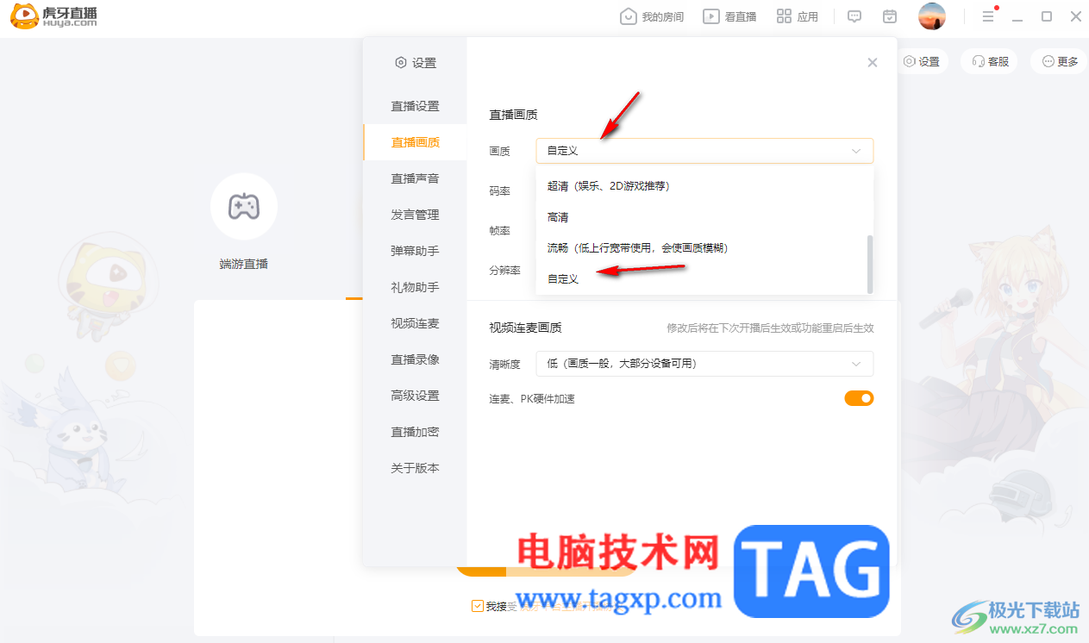Choose 自定义 option in list
The width and height of the screenshot is (1089, 643).
pyautogui.click(x=700, y=279)
